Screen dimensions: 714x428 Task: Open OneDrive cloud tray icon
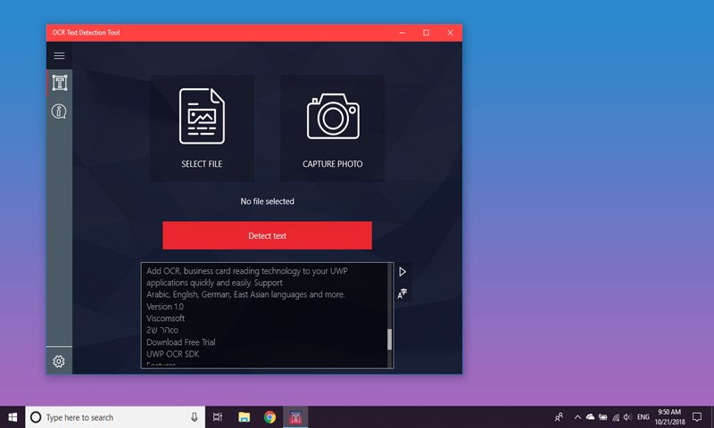tap(590, 417)
